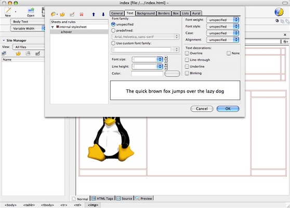Collapse the internal stylesheet tree triangle

pos(52,27)
